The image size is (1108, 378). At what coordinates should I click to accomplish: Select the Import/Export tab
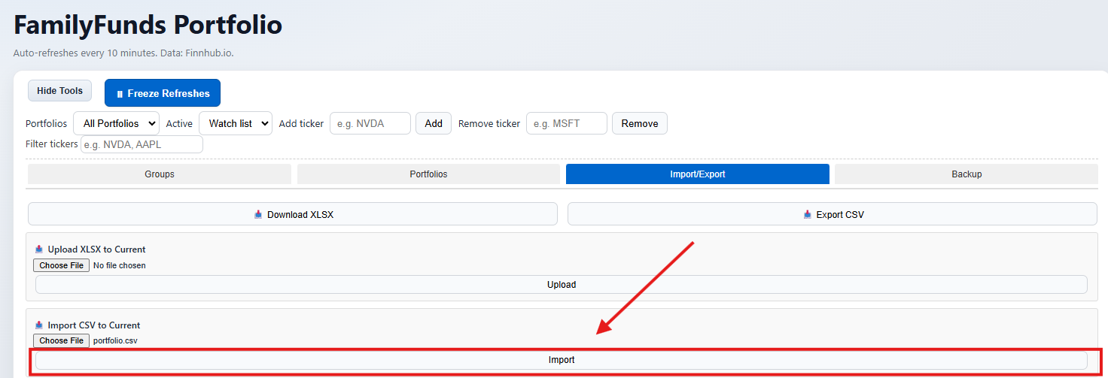[x=697, y=174]
